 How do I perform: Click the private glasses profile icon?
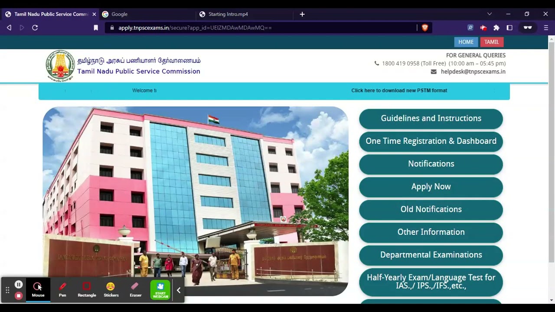[528, 28]
